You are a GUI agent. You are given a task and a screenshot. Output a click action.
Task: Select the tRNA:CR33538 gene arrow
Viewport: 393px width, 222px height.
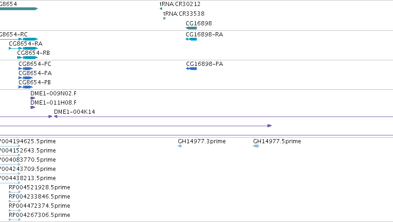tap(165, 18)
